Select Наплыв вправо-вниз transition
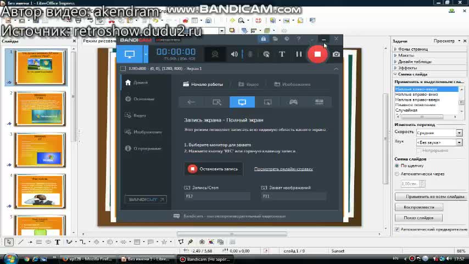469x264 pixels. [416, 95]
